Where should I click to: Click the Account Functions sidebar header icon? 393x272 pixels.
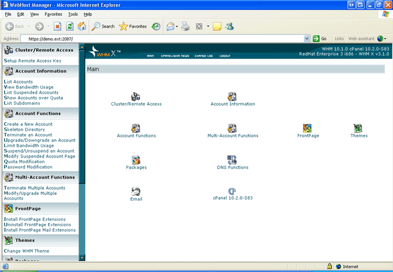(9, 113)
